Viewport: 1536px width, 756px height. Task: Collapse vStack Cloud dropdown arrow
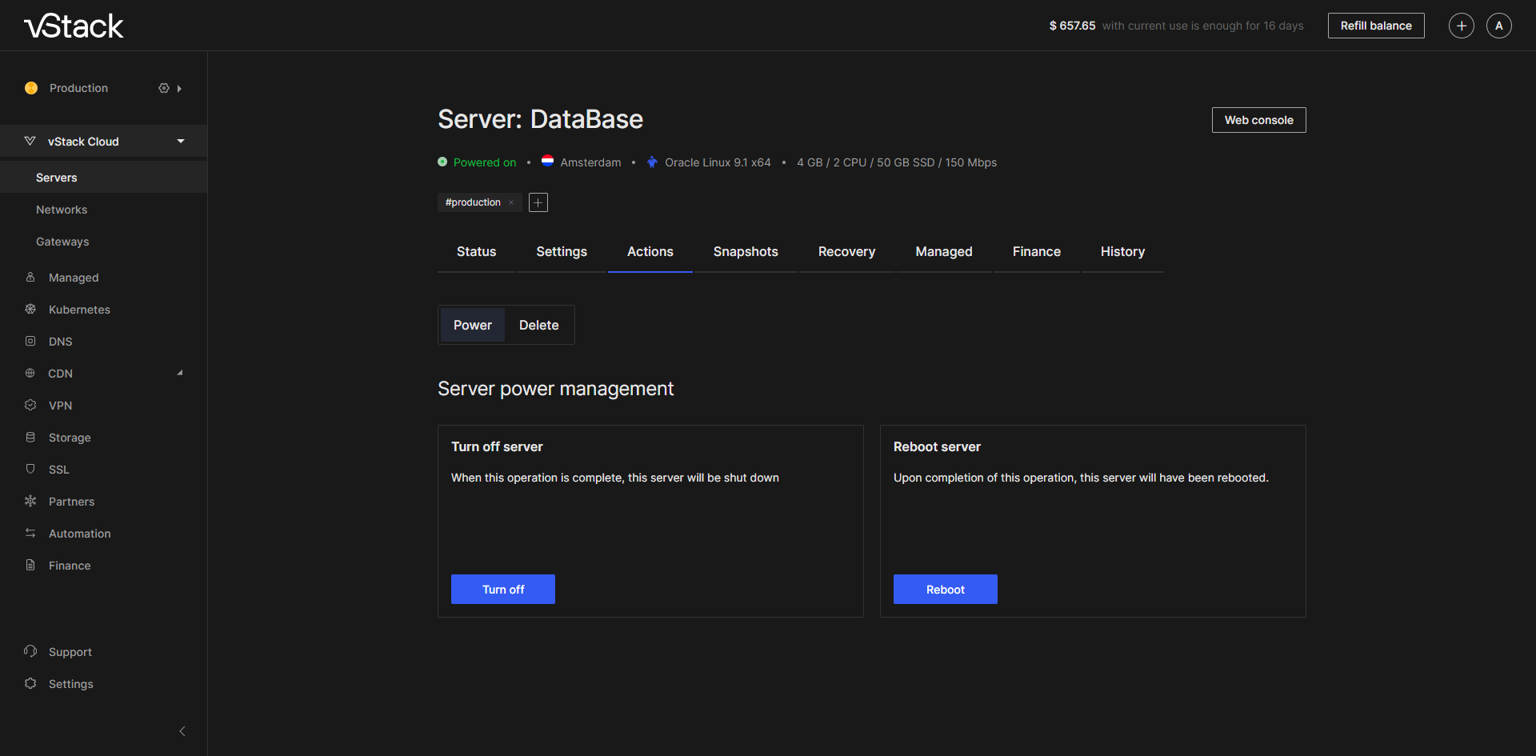[181, 142]
